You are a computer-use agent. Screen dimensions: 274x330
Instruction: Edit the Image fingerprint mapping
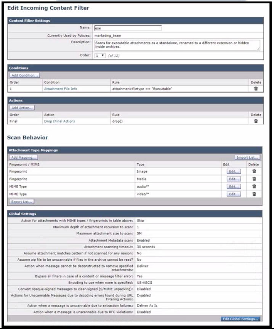tap(234, 171)
